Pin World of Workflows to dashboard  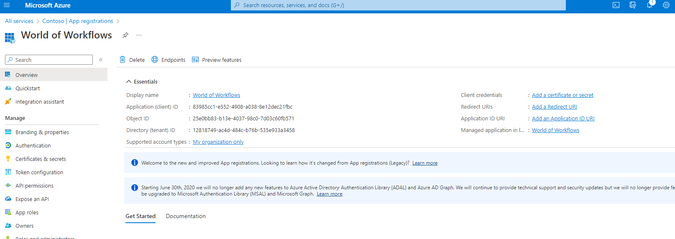[125, 35]
